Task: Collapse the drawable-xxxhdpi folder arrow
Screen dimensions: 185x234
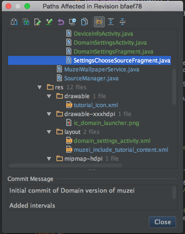Action: coord(49,114)
